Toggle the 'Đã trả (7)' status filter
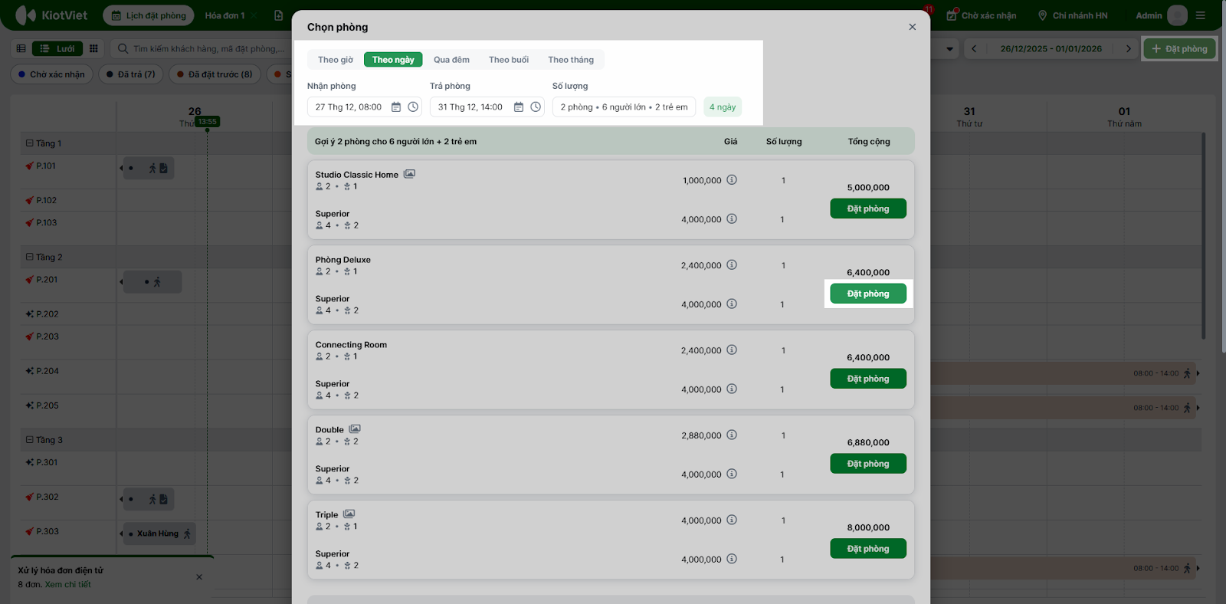The image size is (1226, 604). point(131,74)
